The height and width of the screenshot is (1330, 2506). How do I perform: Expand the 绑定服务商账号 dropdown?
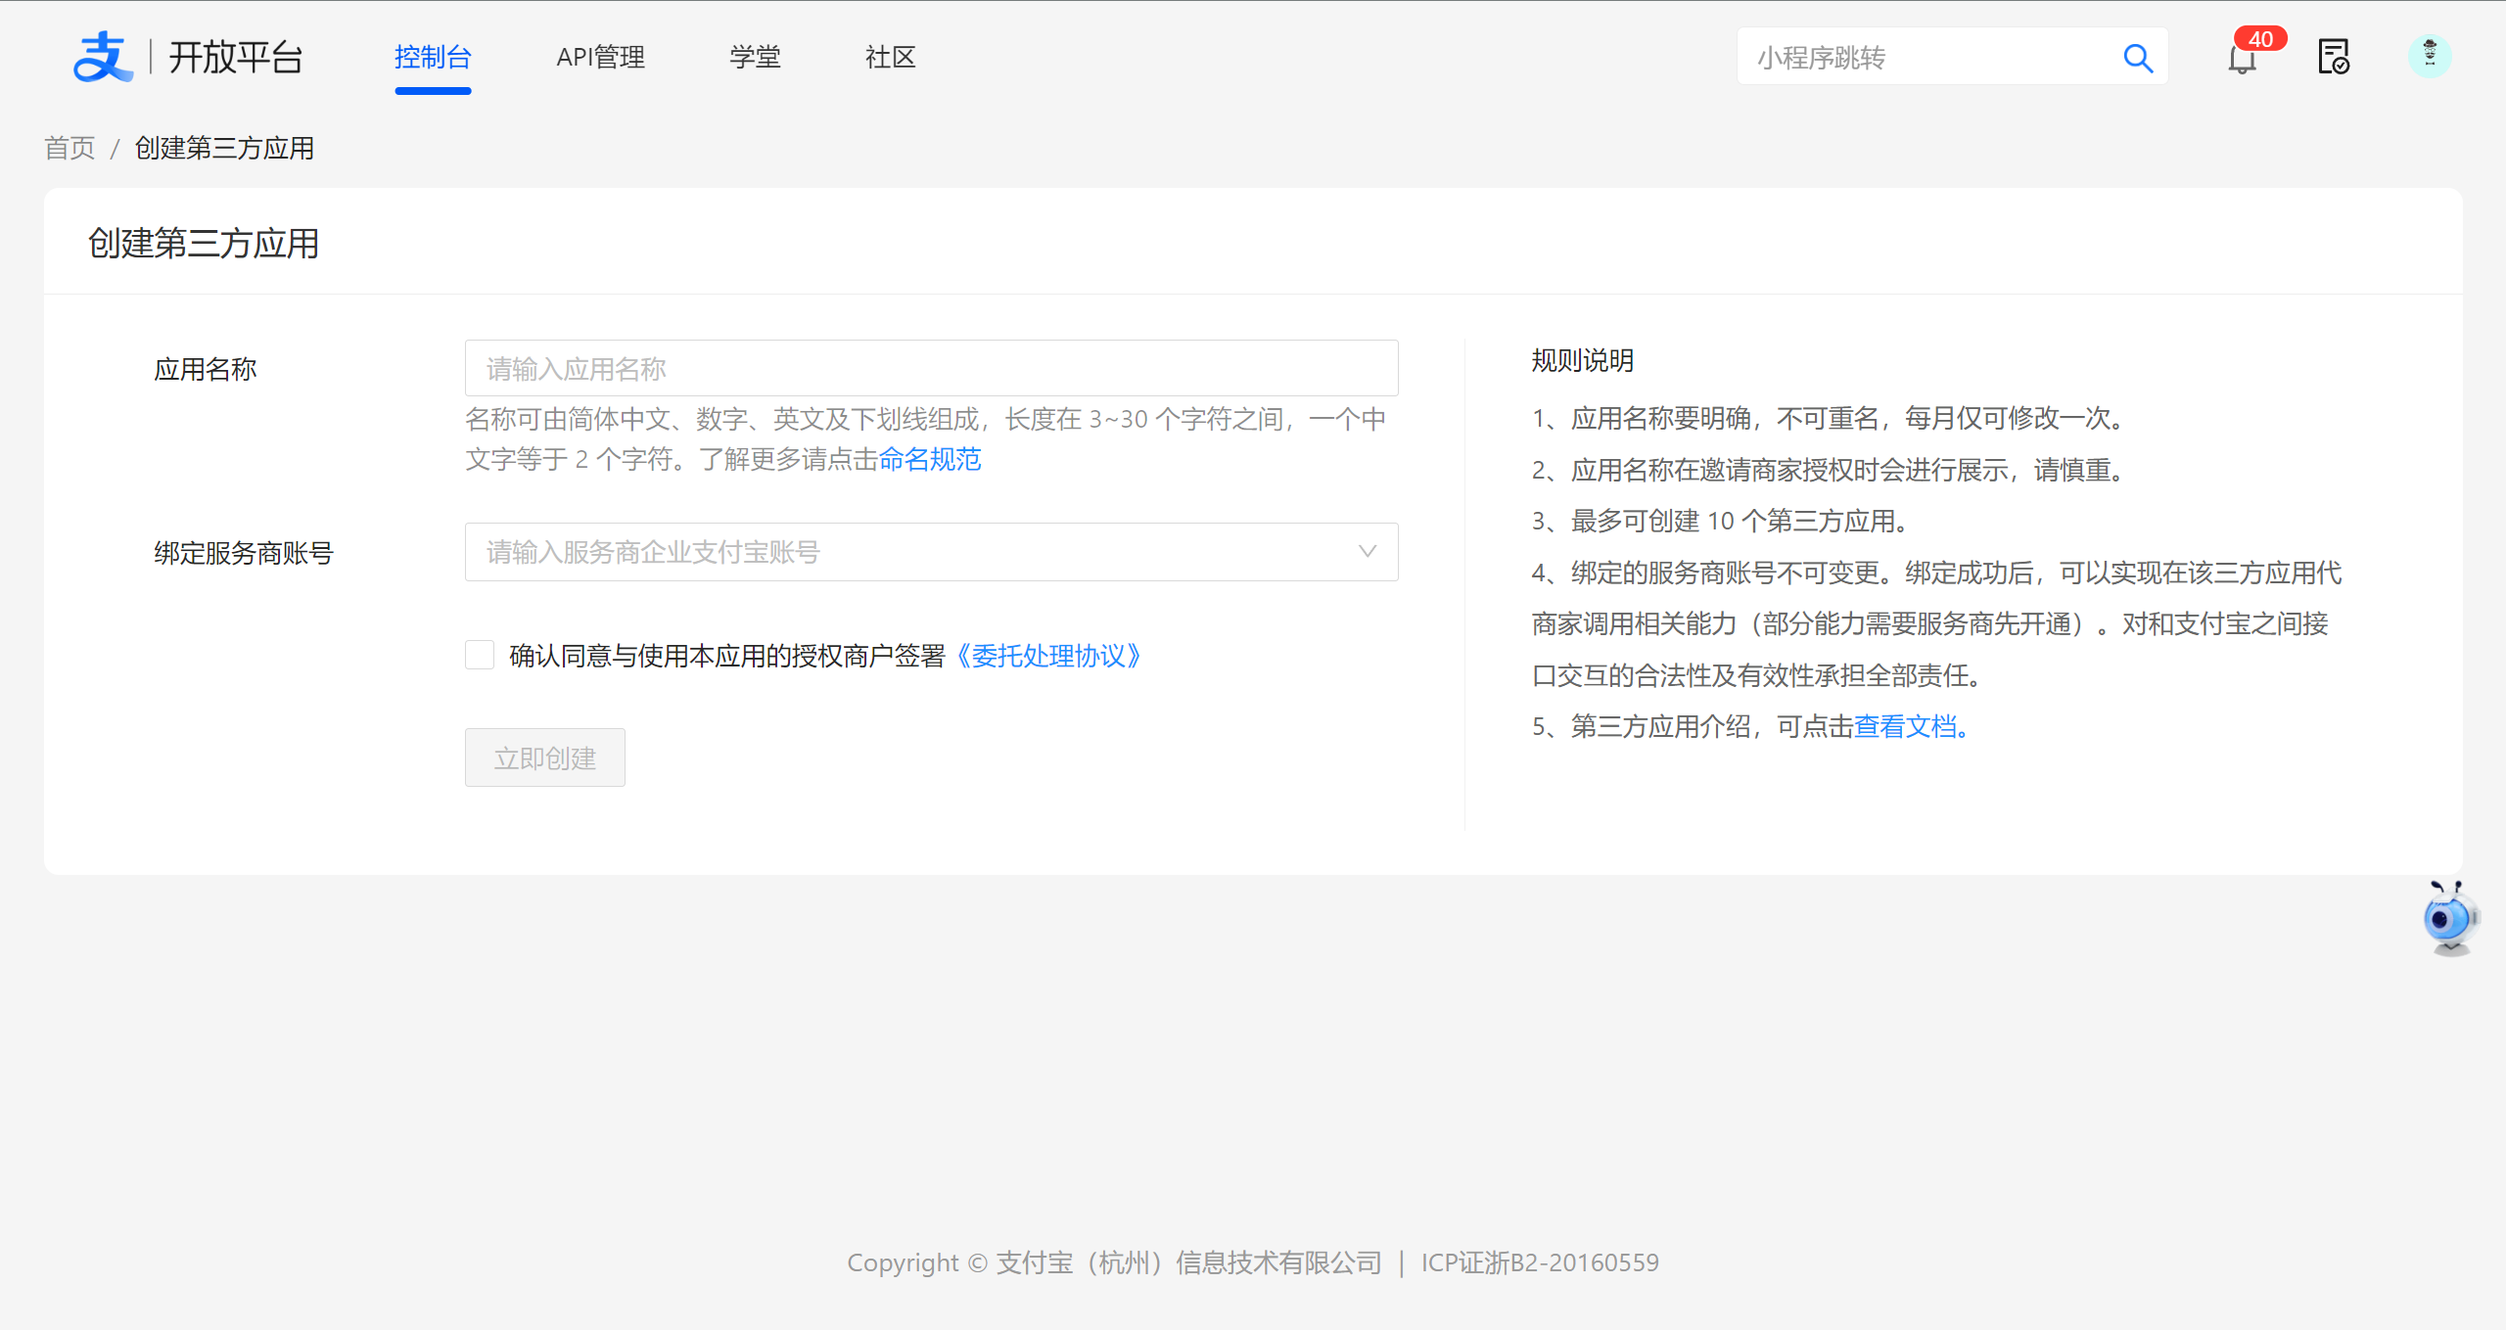point(931,552)
